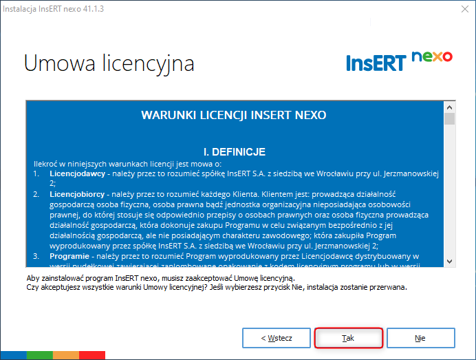Click the line starting 'Aby zainstalować program'
This screenshot has height=360, width=476.
coord(160,278)
